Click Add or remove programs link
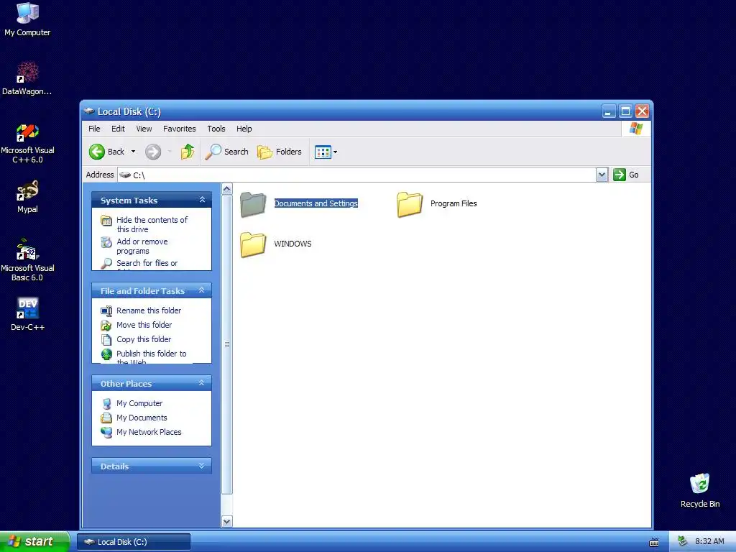Screen dimensions: 736x552 point(142,246)
